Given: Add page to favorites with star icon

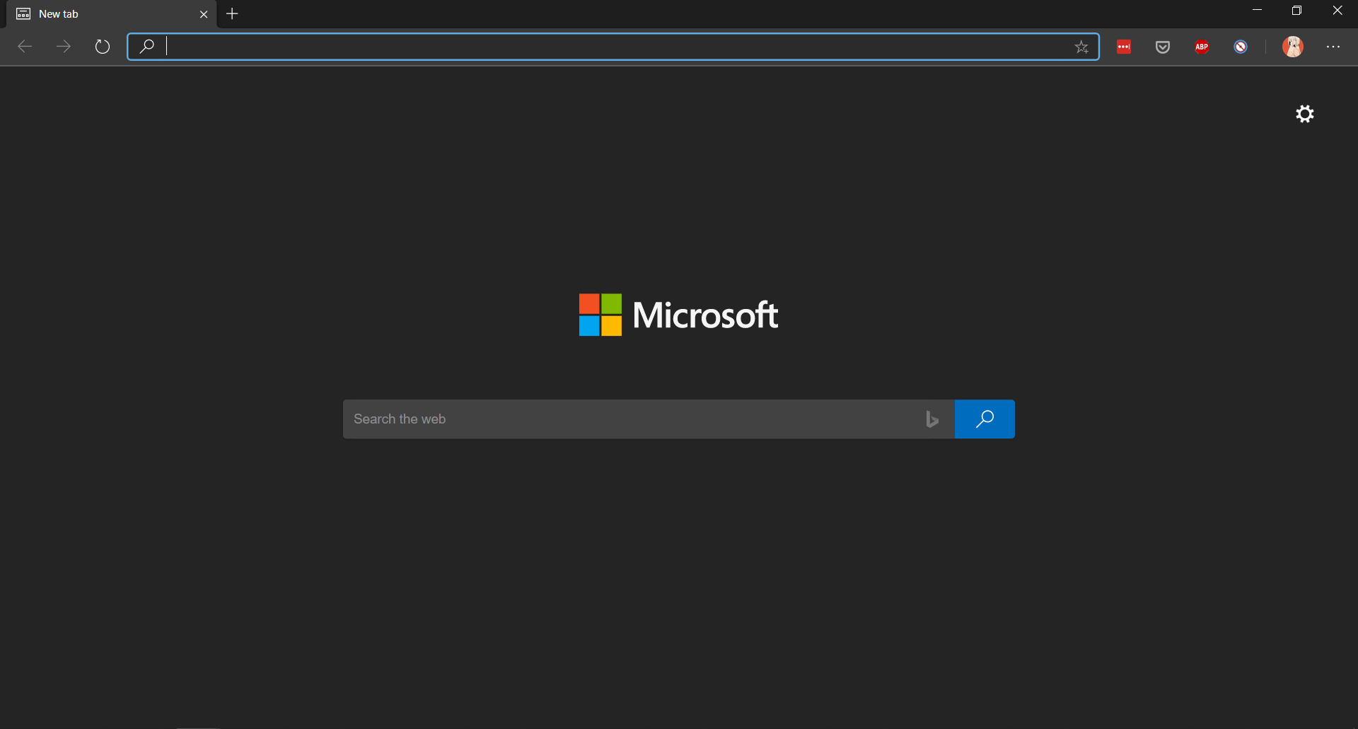Looking at the screenshot, I should click(1081, 47).
